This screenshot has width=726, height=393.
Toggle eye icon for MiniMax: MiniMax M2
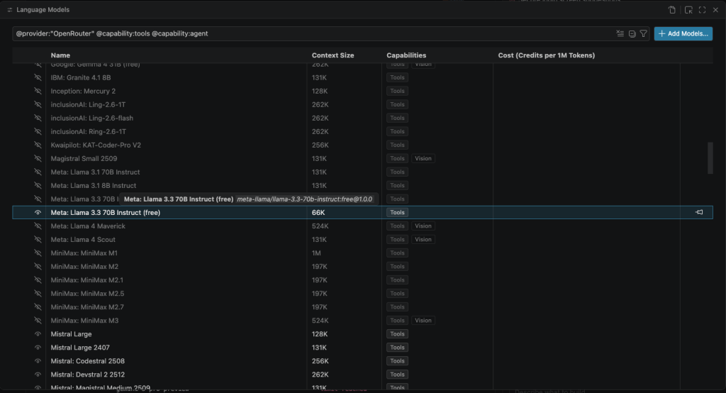[38, 266]
